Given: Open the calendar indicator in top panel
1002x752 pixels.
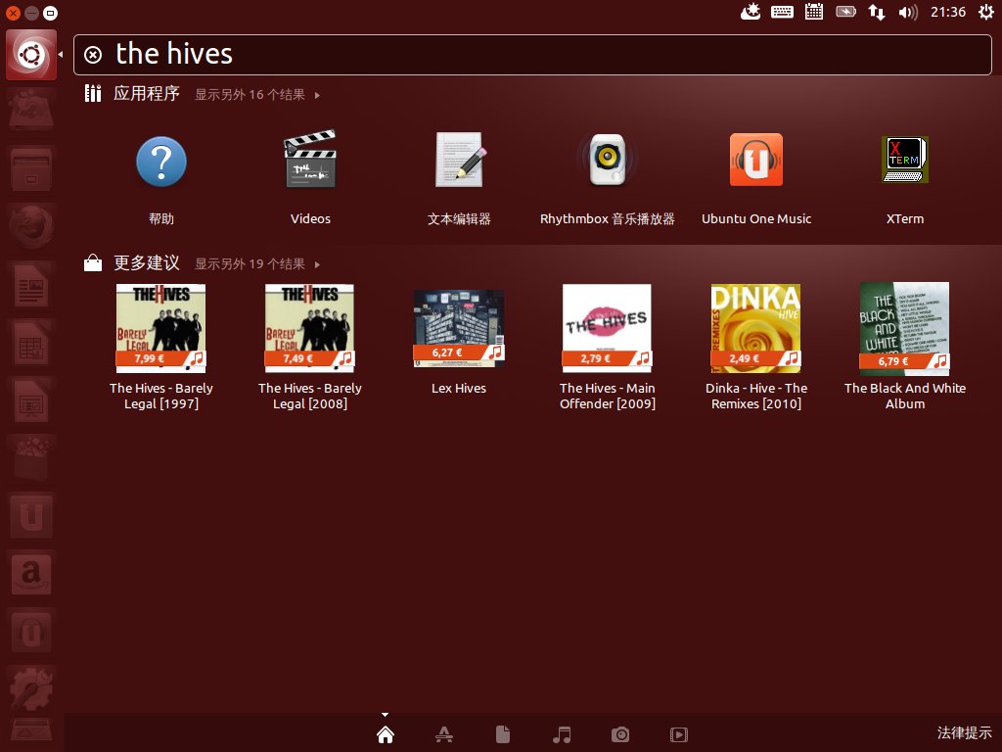Looking at the screenshot, I should point(814,12).
